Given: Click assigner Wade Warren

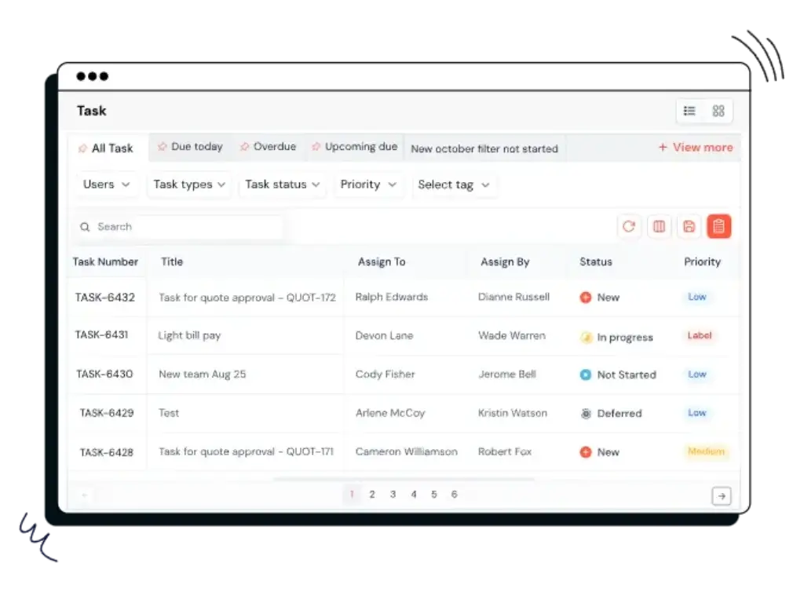Looking at the screenshot, I should (512, 336).
